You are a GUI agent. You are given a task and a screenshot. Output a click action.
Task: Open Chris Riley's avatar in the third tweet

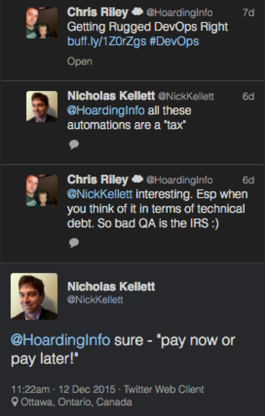pos(42,190)
